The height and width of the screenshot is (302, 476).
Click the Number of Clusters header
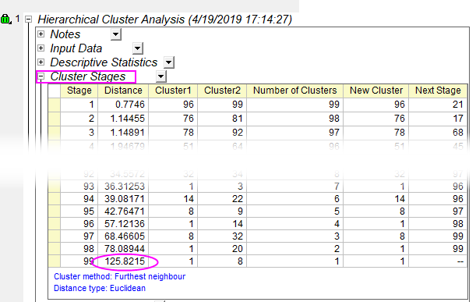[295, 91]
